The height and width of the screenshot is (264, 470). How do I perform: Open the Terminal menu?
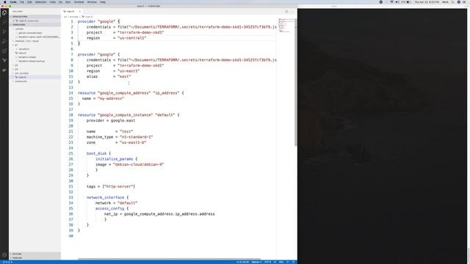79,1
